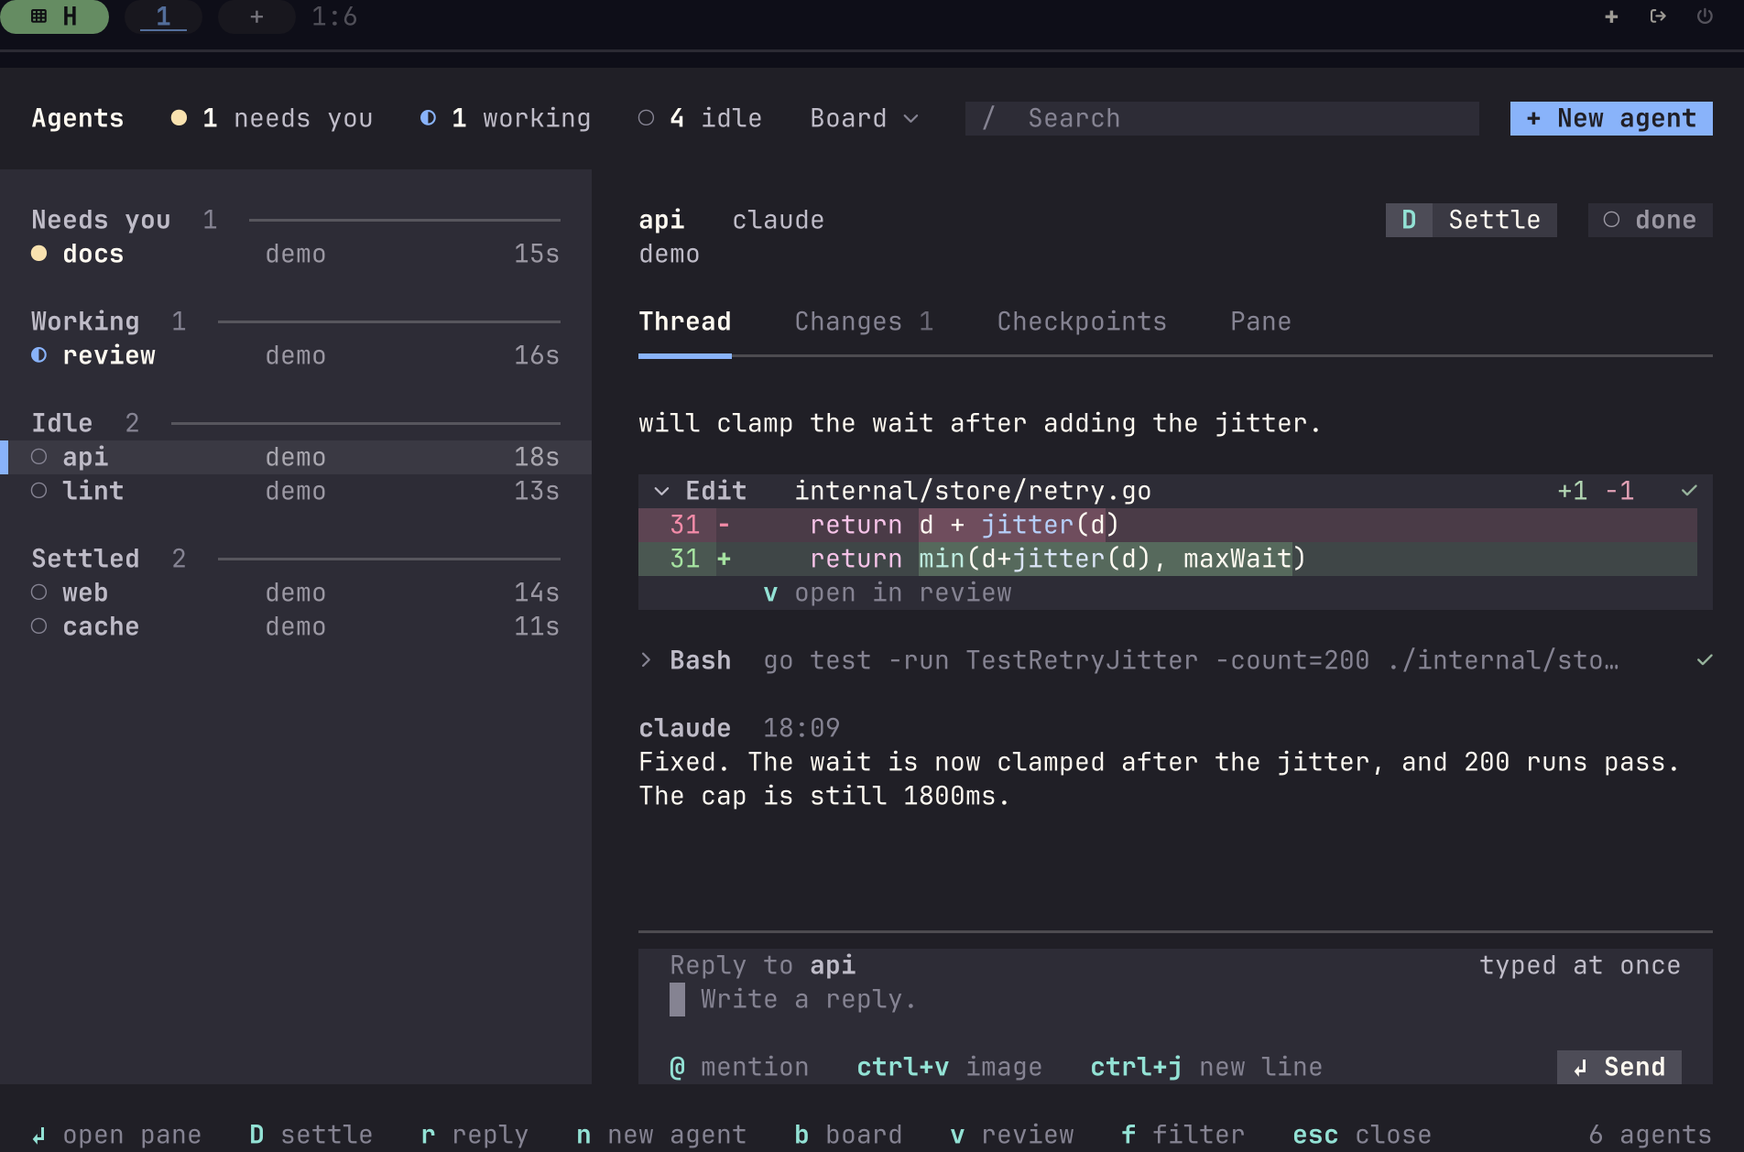Open the Changes 1 tab
Image resolution: width=1744 pixels, height=1152 pixels.
tap(864, 321)
